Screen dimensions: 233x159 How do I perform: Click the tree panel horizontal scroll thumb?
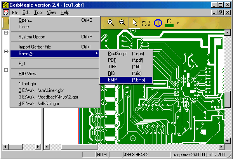point(16,147)
